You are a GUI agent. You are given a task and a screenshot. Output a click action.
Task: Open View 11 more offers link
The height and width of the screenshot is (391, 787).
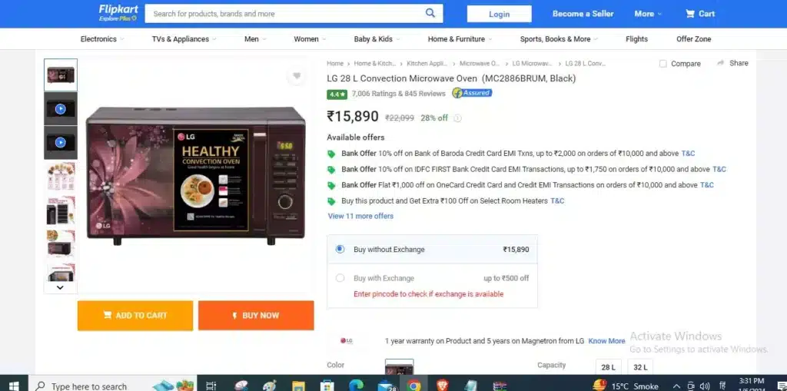point(360,216)
